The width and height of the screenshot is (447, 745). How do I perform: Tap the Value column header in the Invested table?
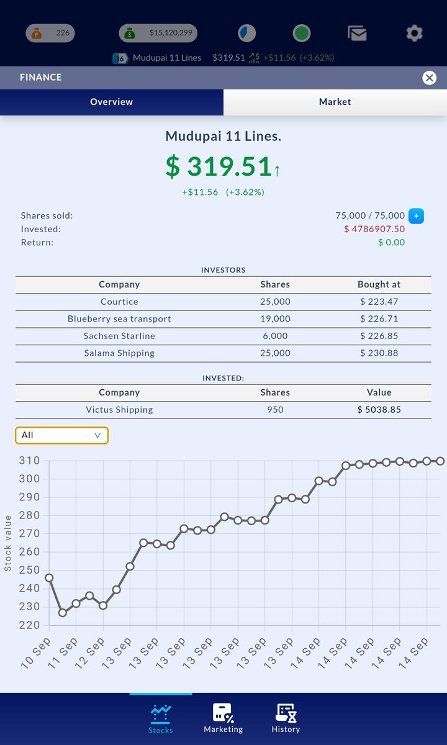(379, 392)
